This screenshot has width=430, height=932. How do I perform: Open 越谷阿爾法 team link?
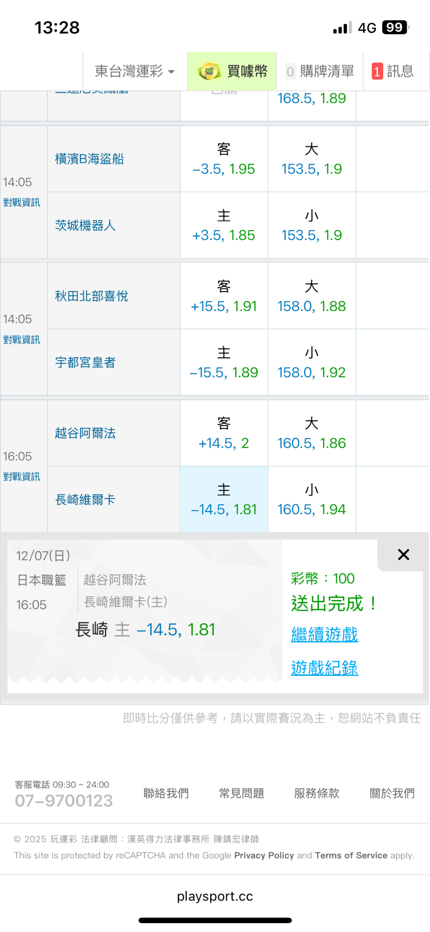pos(85,433)
